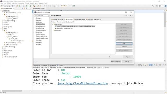Open the Declaration view tab

tap(52, 65)
